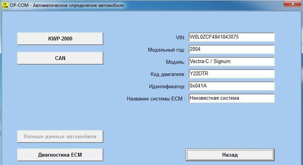Click the VIN: label
Viewport: 303px width, 165px height.
click(x=181, y=37)
